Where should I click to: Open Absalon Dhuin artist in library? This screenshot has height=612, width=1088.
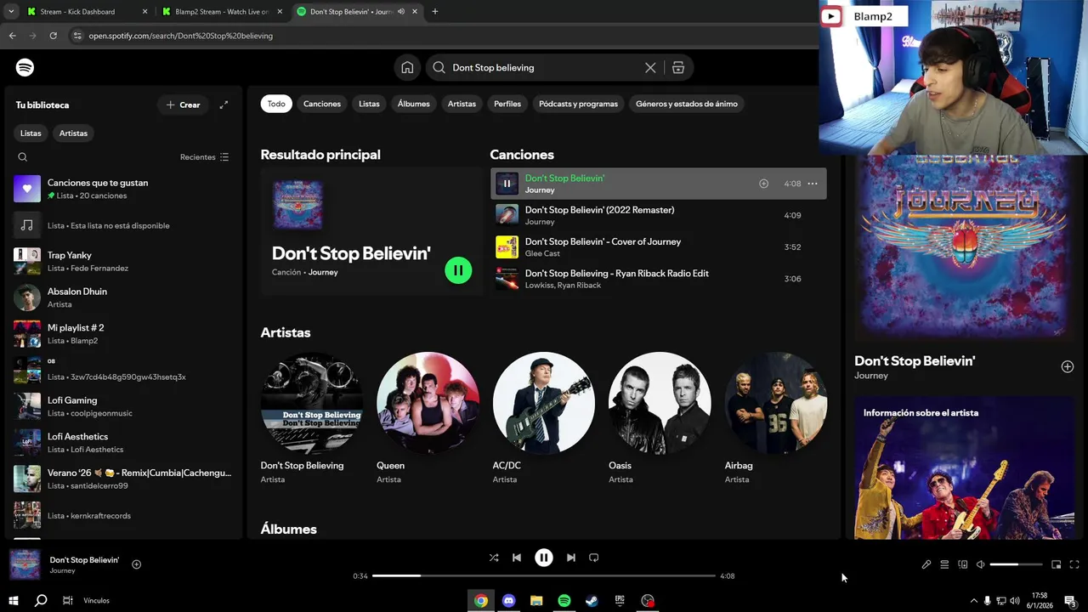(x=123, y=297)
